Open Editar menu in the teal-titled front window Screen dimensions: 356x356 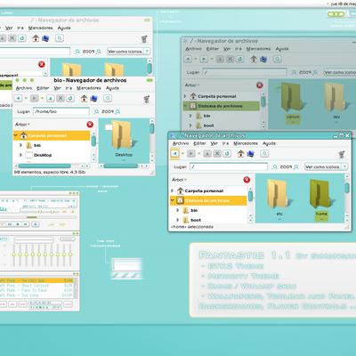199,143
